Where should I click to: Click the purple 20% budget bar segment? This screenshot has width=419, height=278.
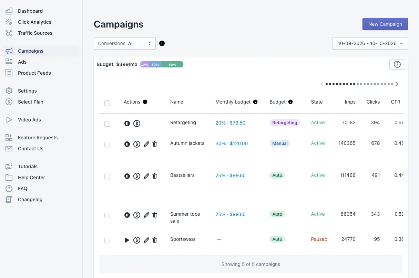tap(144, 64)
